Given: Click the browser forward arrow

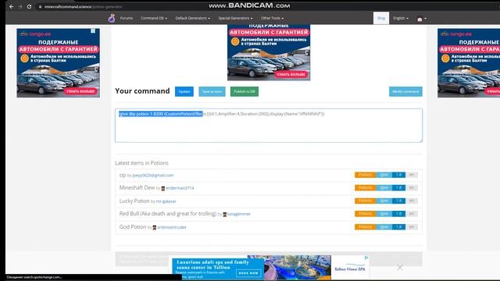Looking at the screenshot, I should tap(20, 6).
